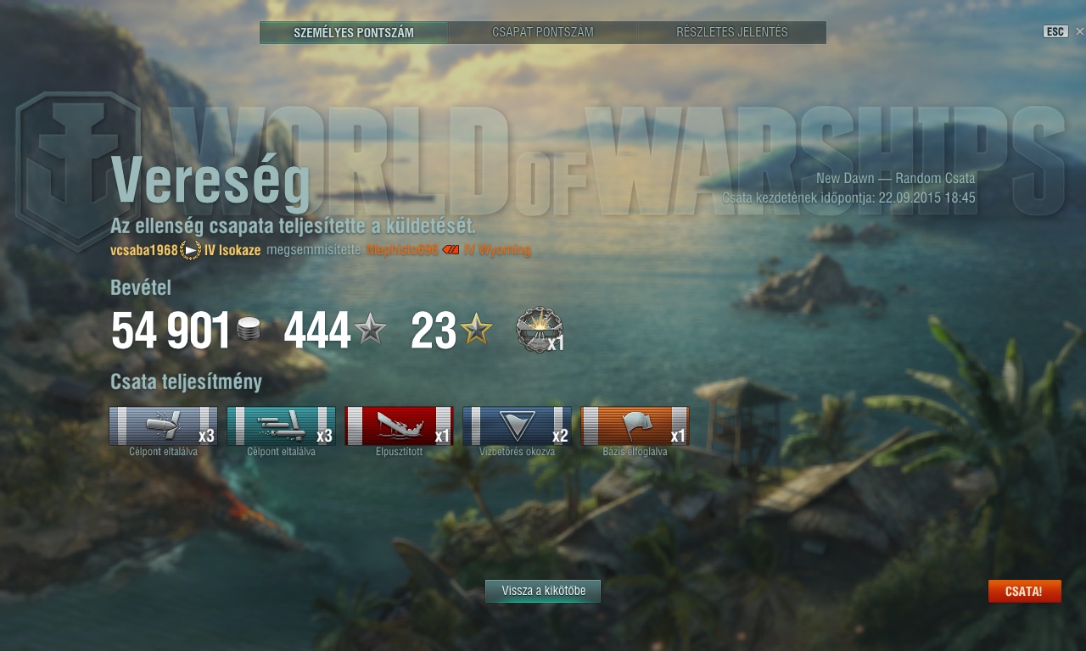This screenshot has width=1086, height=651.
Task: Click the silver credits coin icon
Action: coord(249,329)
